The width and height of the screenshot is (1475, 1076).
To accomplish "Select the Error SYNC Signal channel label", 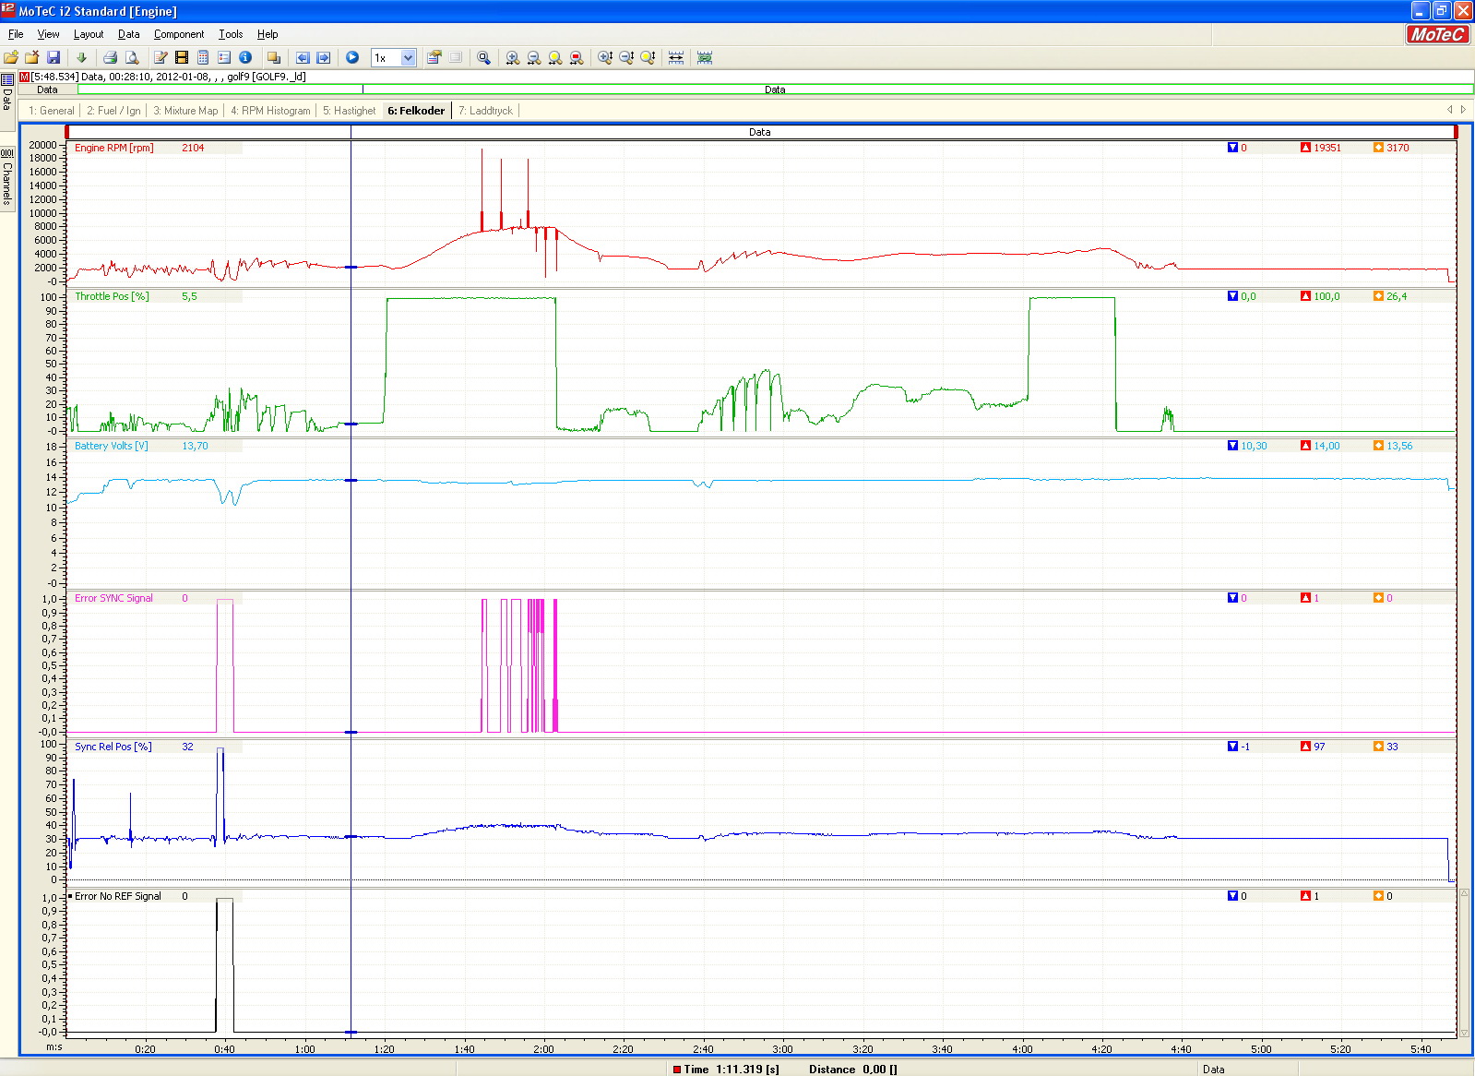I will (x=113, y=598).
